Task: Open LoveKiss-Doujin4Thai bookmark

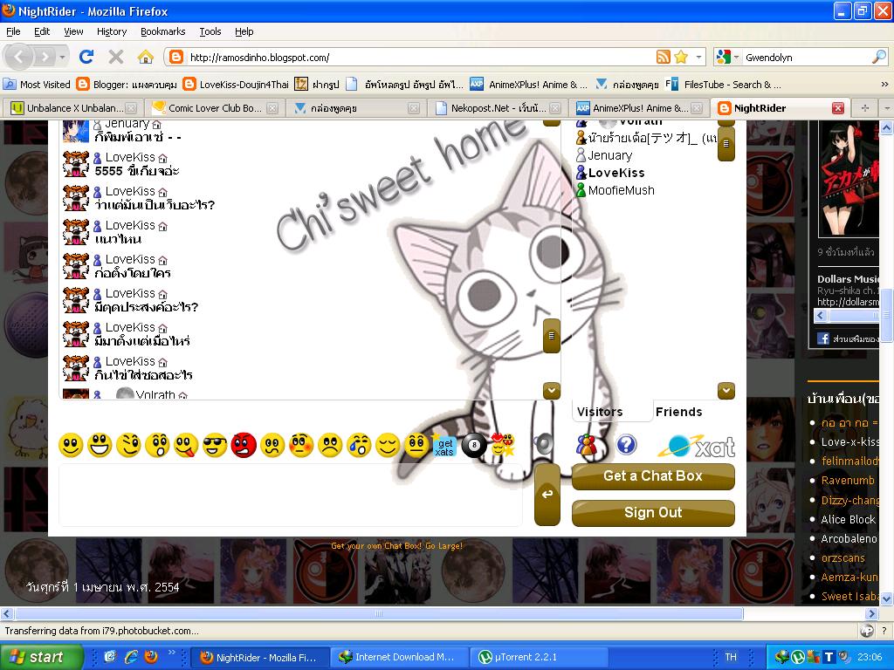Action: (236, 85)
